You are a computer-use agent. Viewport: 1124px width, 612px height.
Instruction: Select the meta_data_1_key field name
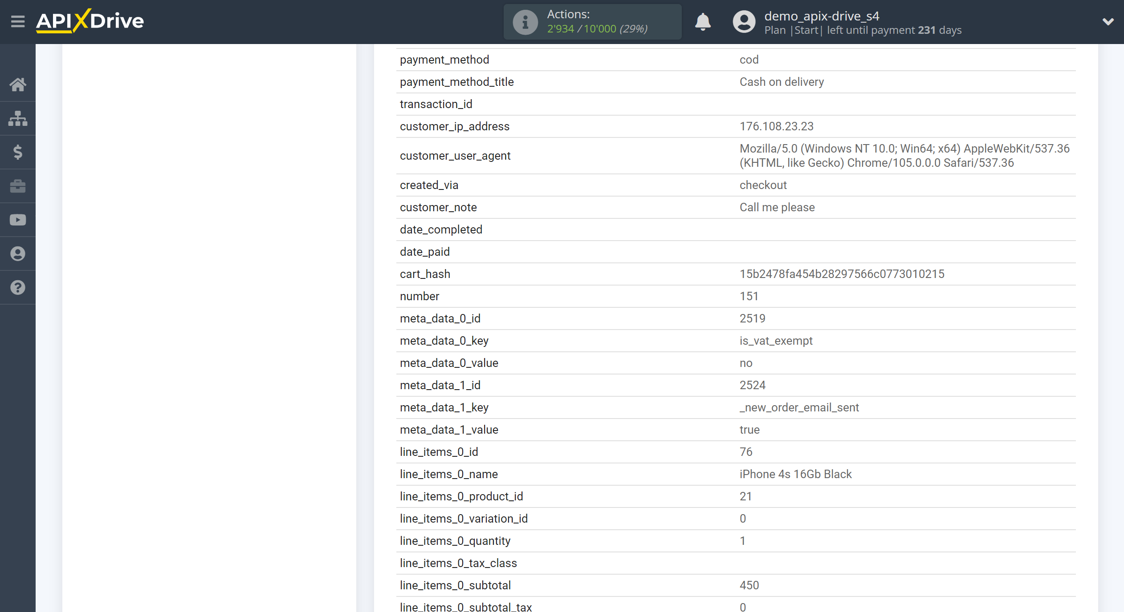point(444,407)
